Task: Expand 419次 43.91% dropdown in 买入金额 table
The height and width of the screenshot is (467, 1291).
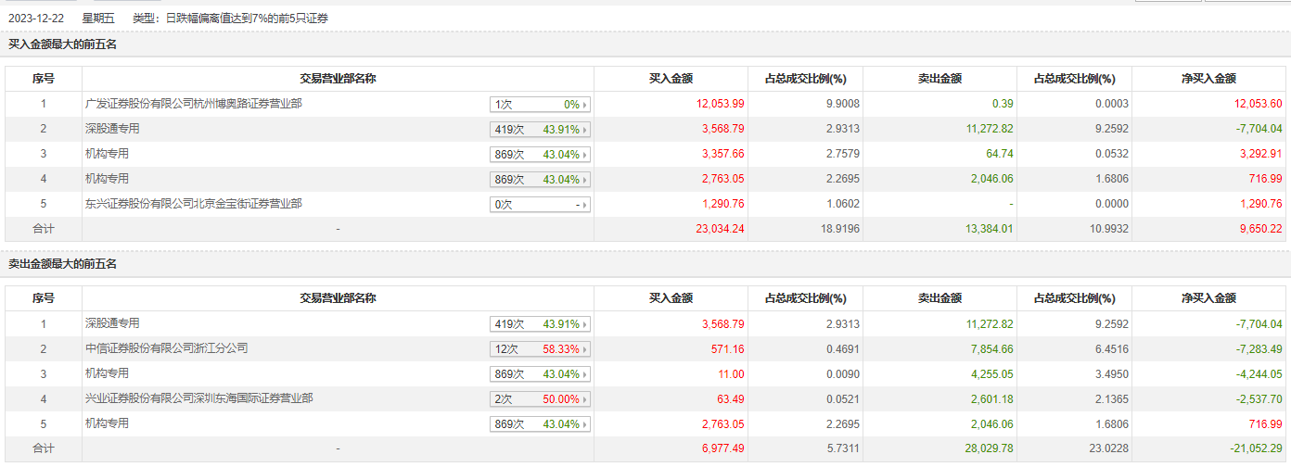Action: coord(541,130)
